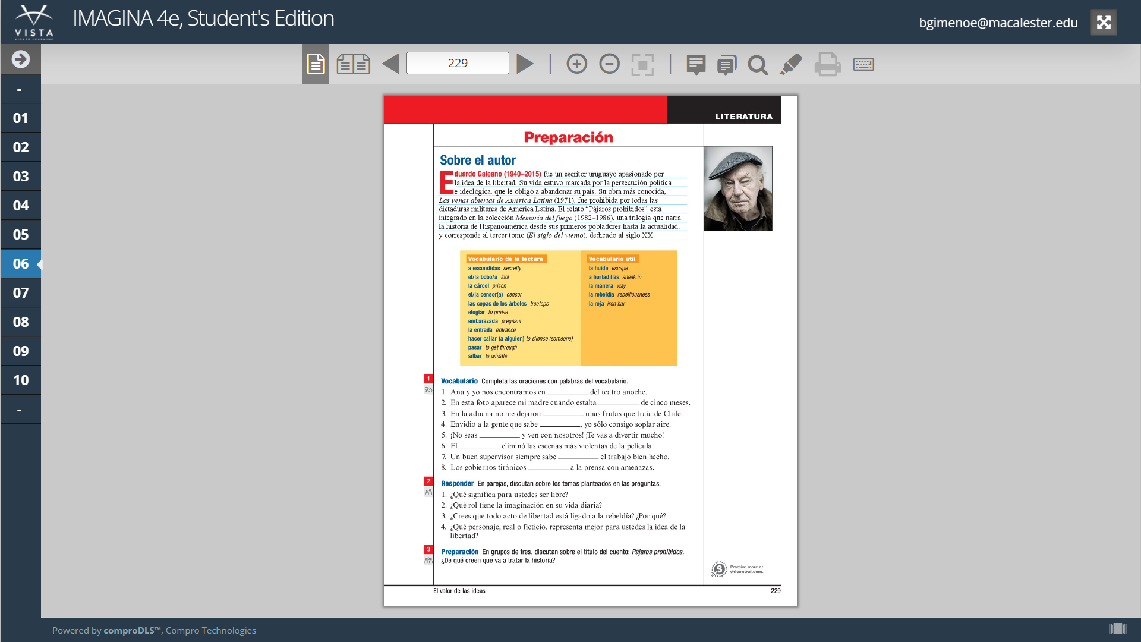Open chapter 07 in sidebar
This screenshot has width=1141, height=642.
click(x=21, y=292)
